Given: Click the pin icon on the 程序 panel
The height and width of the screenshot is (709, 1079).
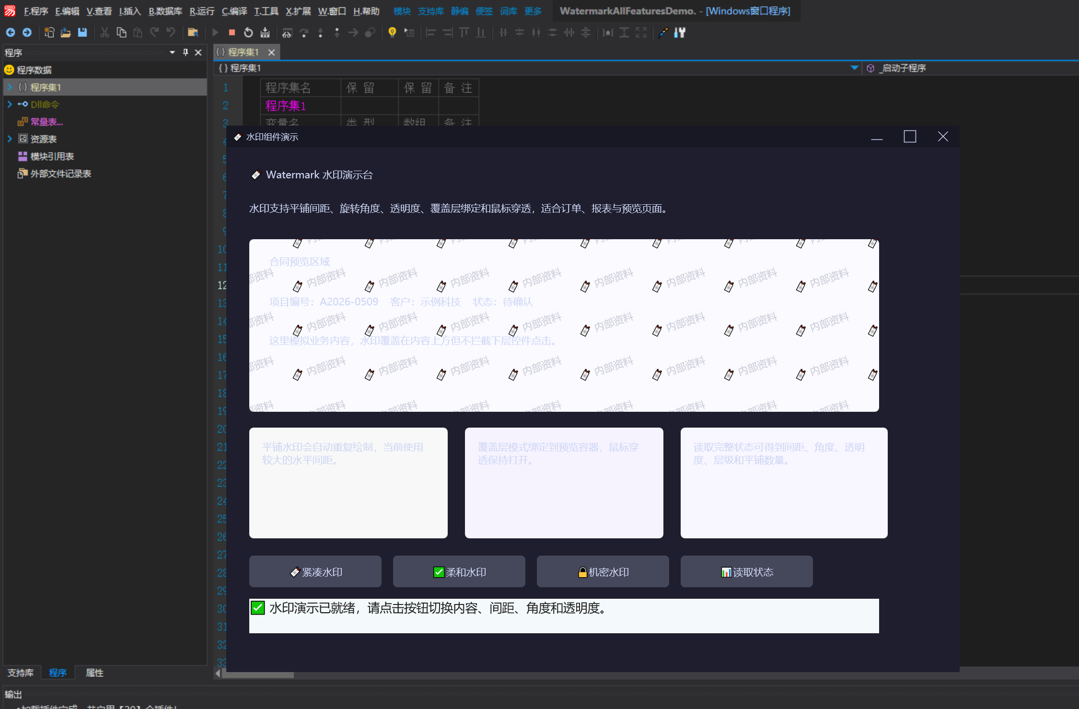Looking at the screenshot, I should point(186,52).
